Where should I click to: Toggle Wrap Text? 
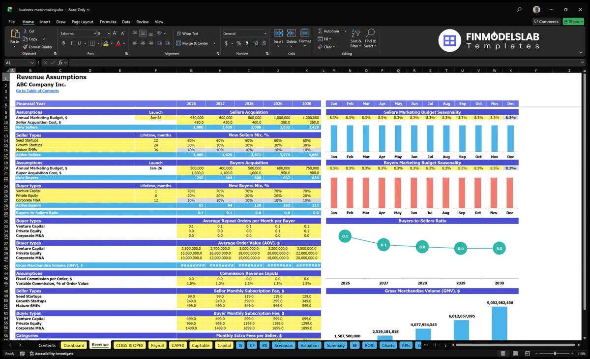pyautogui.click(x=187, y=33)
